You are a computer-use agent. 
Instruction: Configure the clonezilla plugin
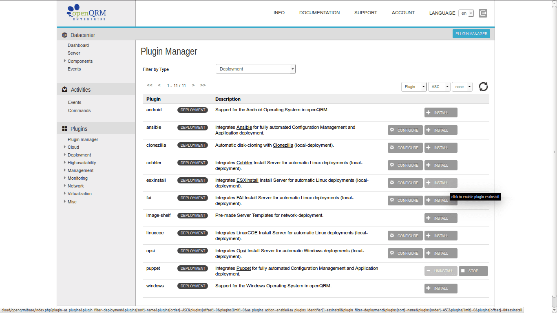[405, 148]
